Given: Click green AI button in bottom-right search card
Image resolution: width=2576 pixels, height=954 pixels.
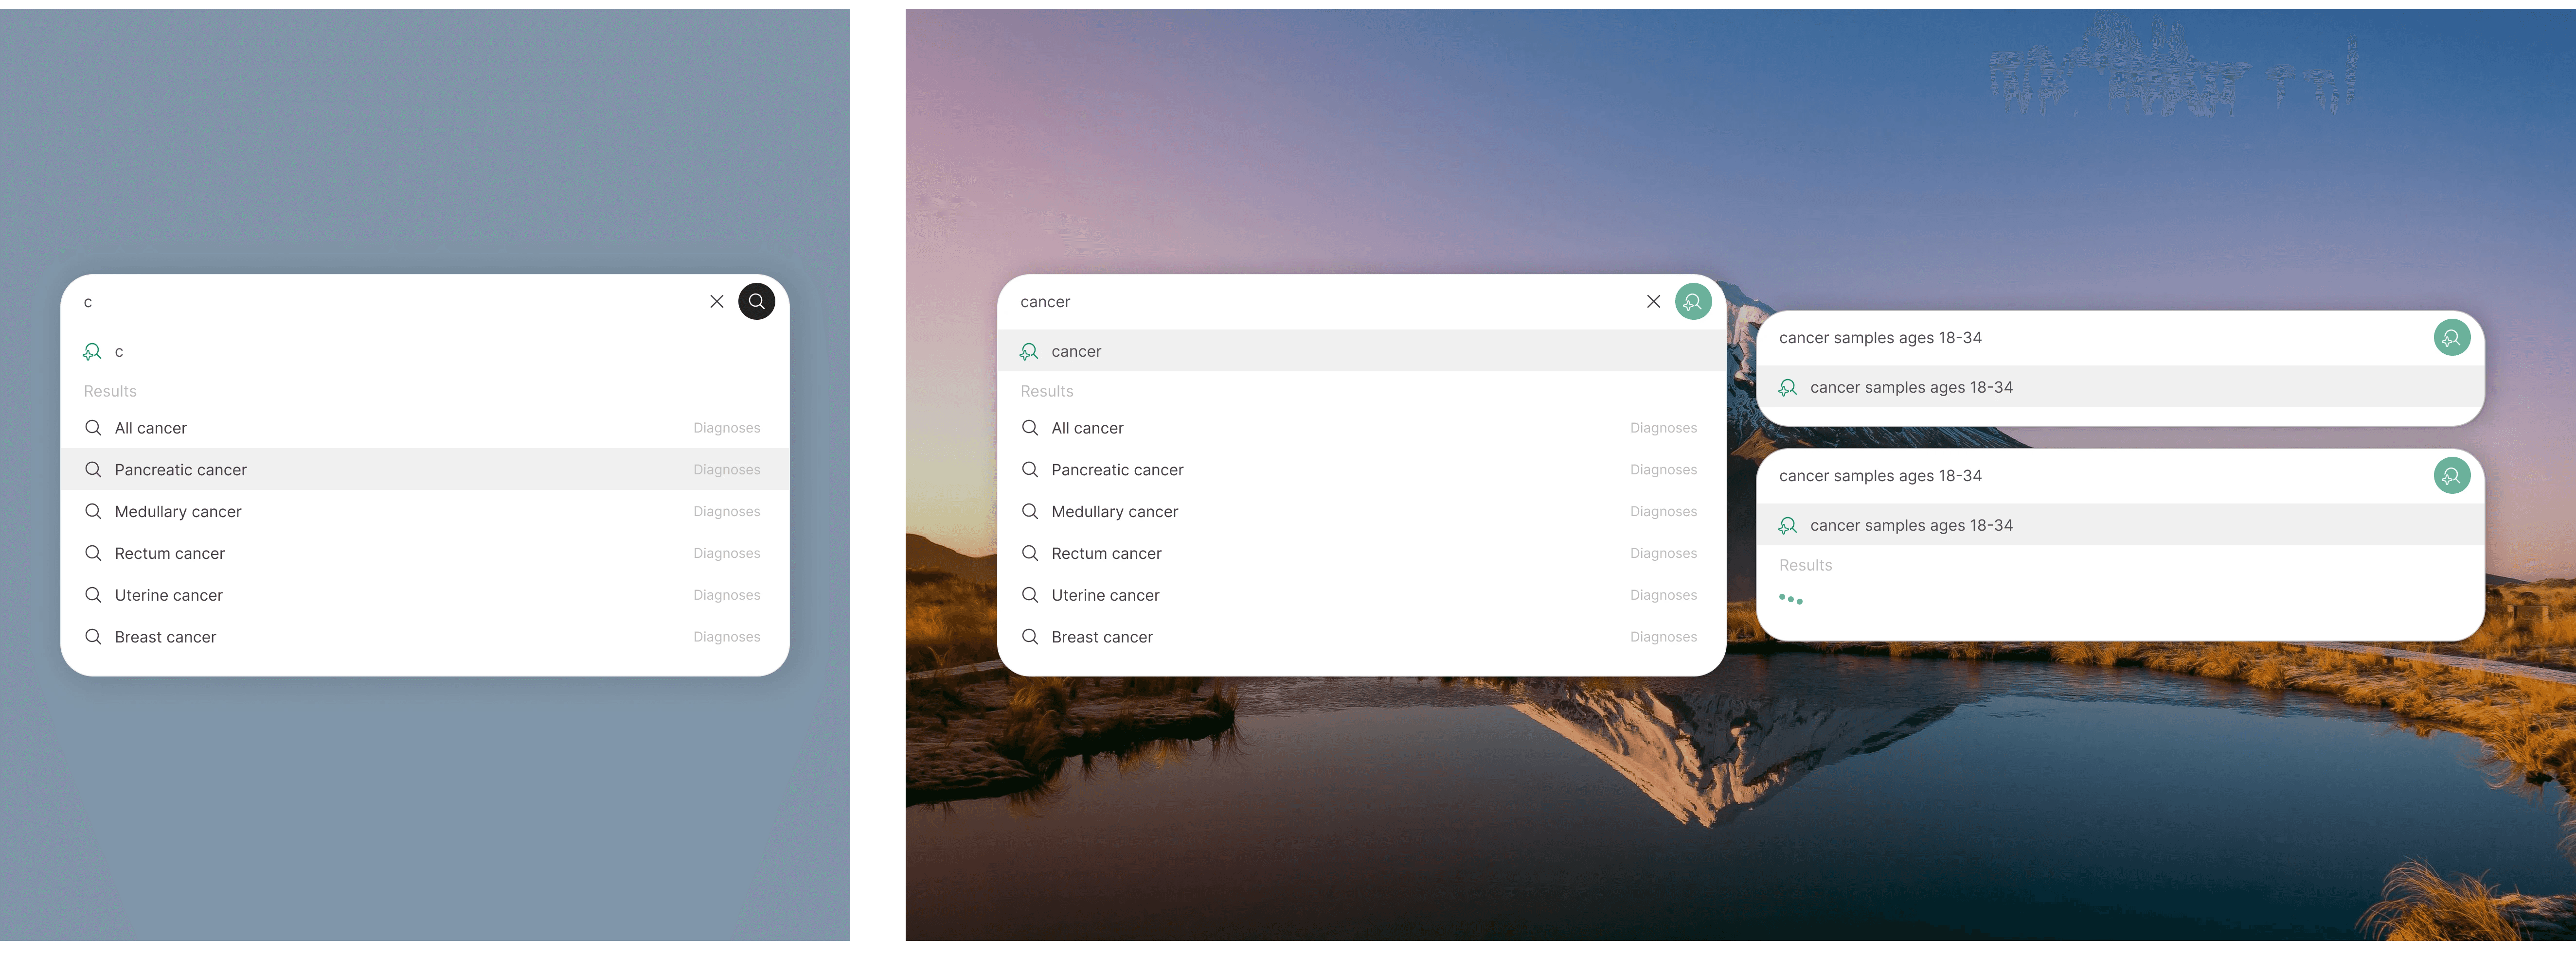Looking at the screenshot, I should [2450, 475].
